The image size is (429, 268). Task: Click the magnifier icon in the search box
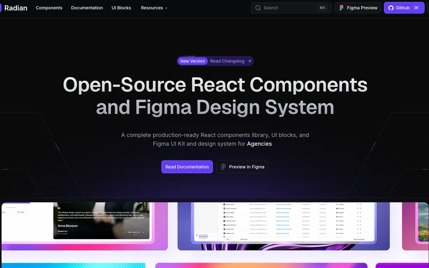[x=258, y=8]
